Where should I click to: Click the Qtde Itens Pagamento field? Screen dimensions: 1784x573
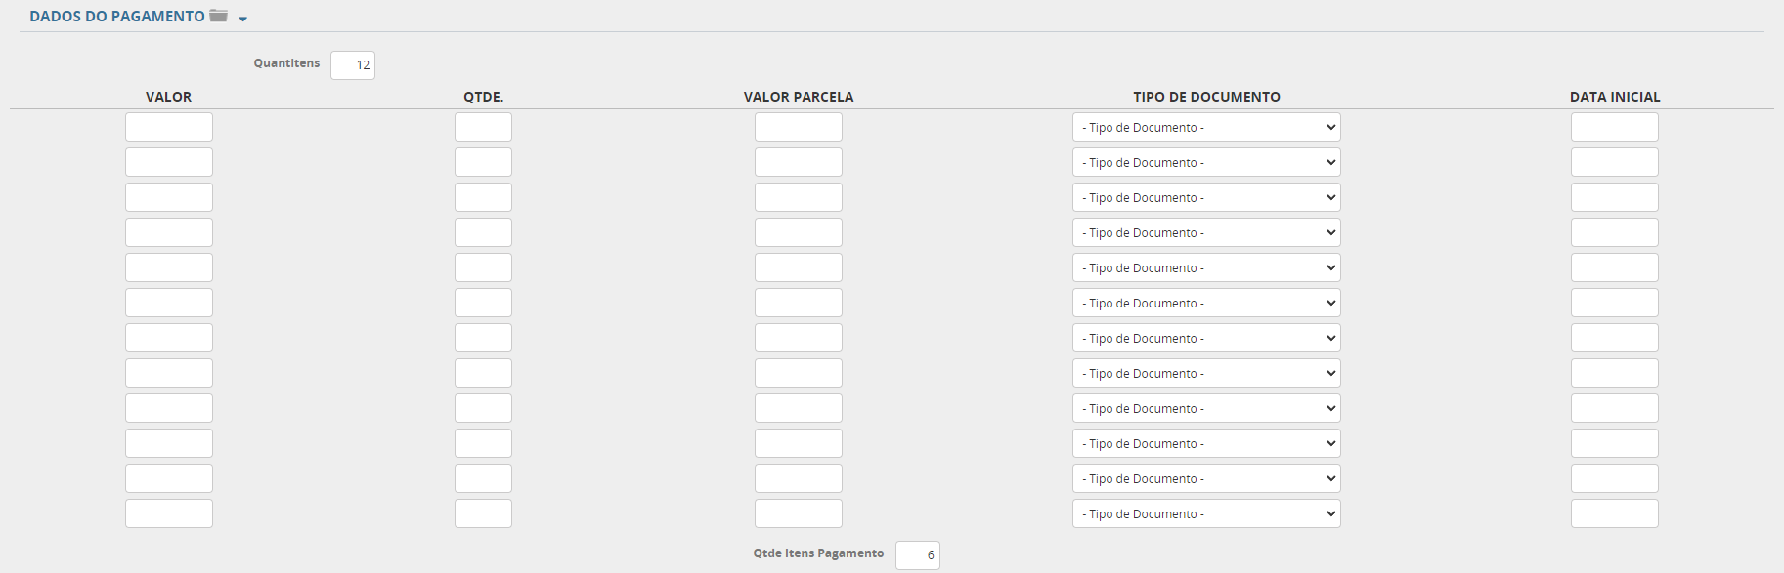[x=918, y=555]
